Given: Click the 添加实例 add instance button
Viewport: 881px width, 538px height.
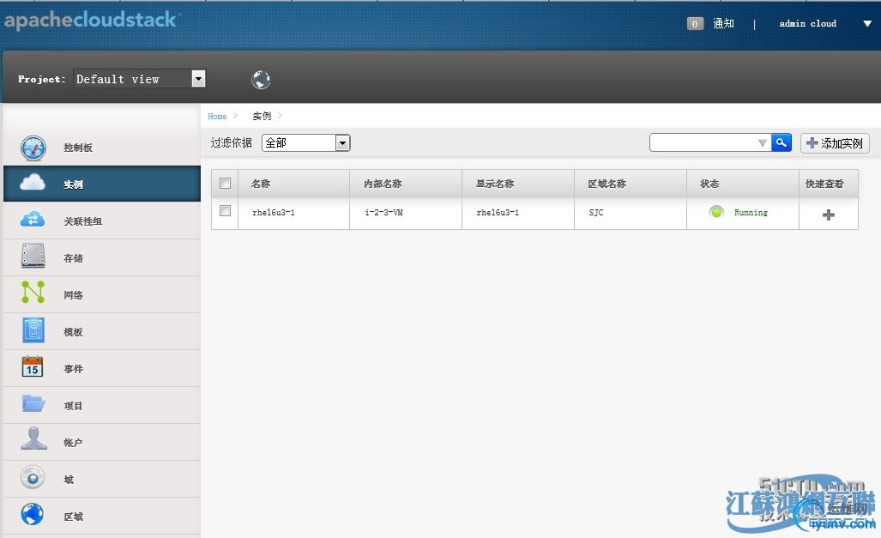Looking at the screenshot, I should [835, 143].
